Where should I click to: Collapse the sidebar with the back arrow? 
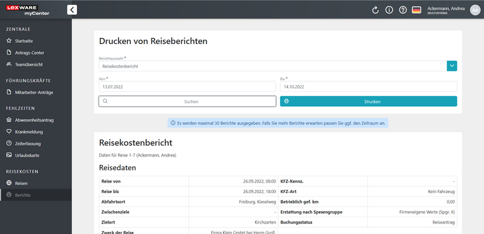[72, 10]
